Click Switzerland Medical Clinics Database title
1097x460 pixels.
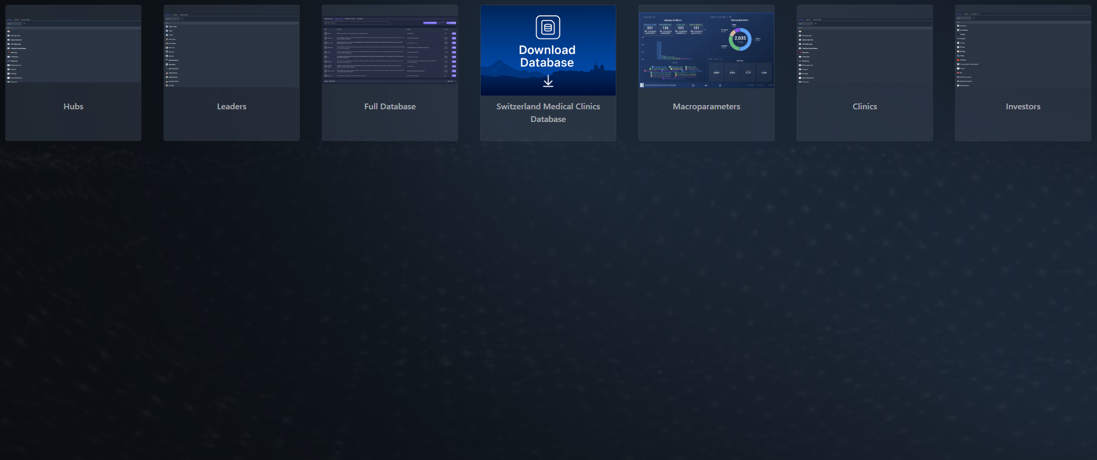548,112
